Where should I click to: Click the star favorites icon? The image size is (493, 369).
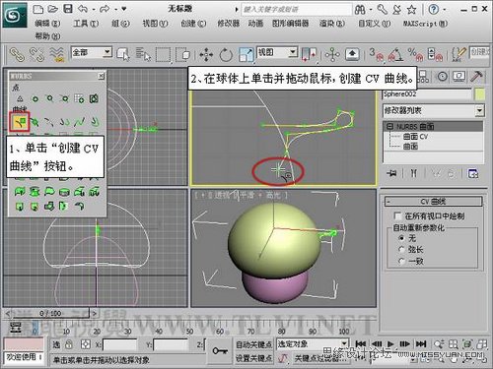(411, 10)
